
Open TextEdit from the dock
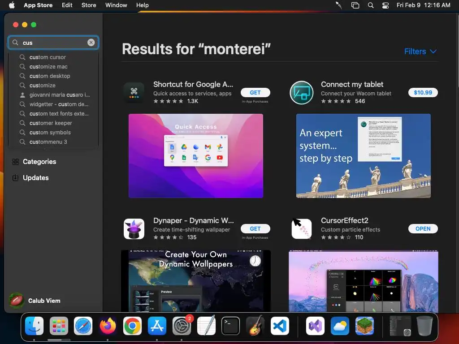[x=206, y=326]
